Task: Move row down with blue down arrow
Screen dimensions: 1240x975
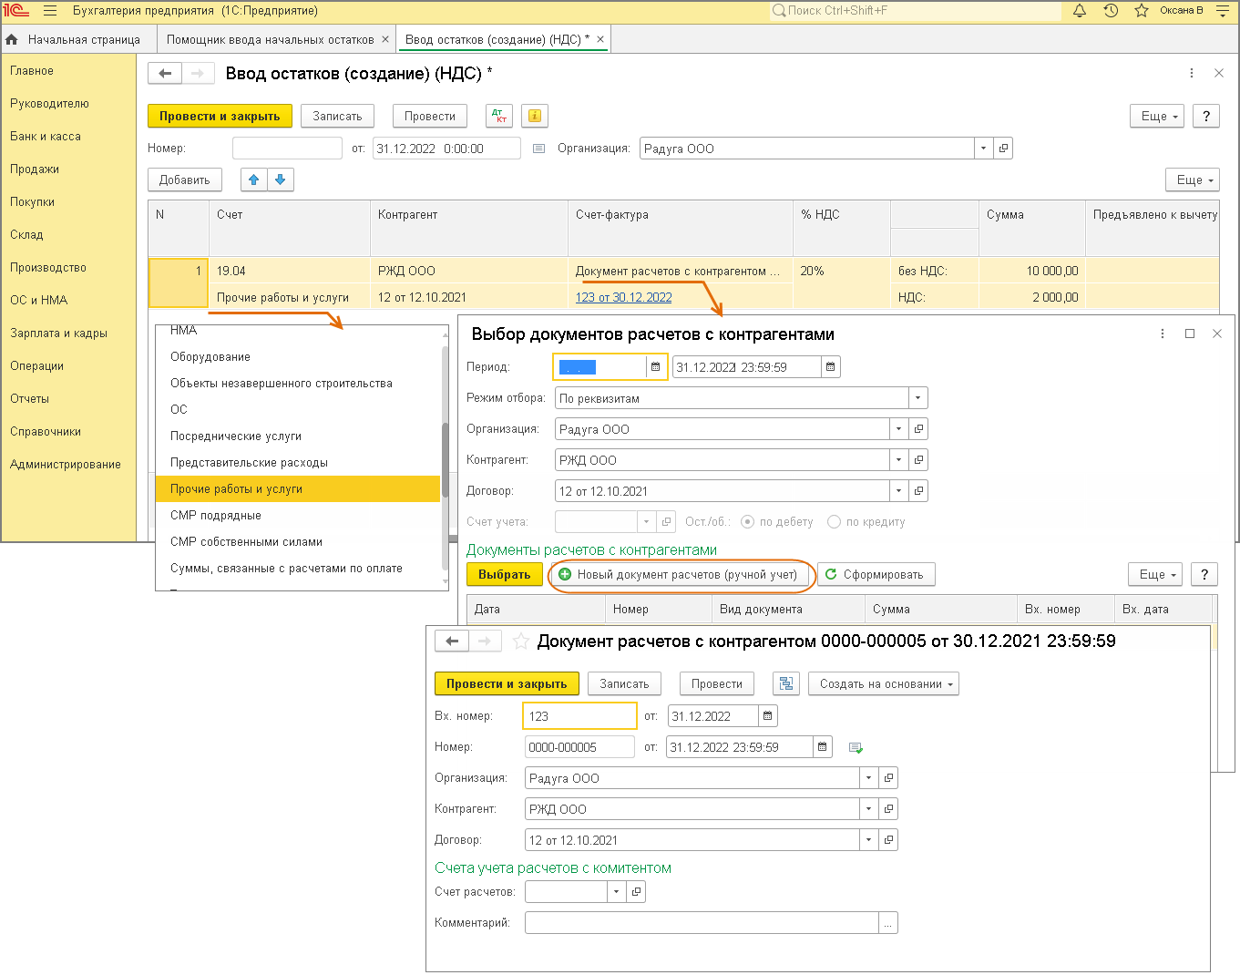Action: pos(281,180)
